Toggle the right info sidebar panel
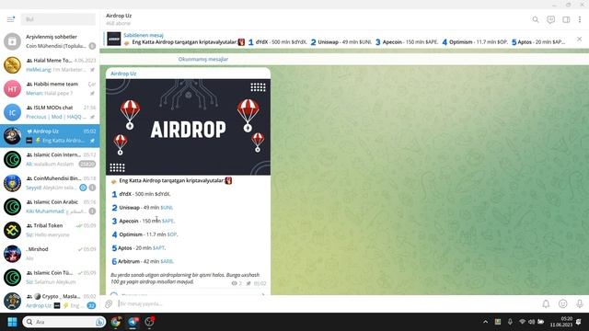 click(x=566, y=19)
